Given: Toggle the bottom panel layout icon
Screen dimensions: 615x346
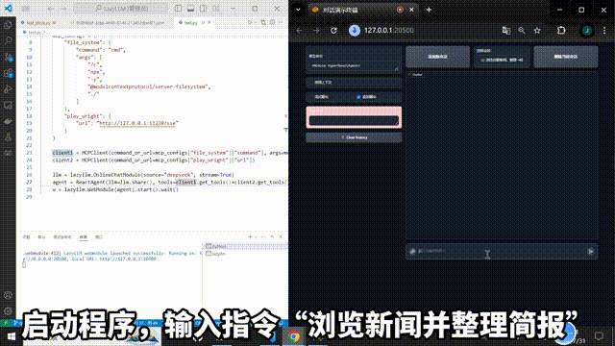Looking at the screenshot, I should (x=190, y=9).
